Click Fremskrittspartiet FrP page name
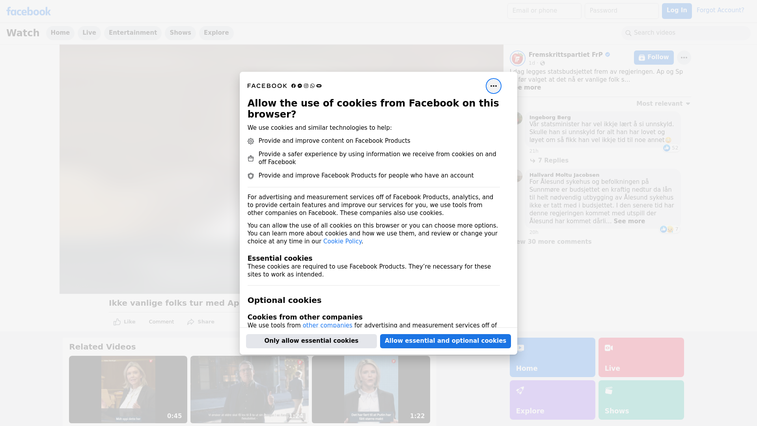Image resolution: width=757 pixels, height=426 pixels. tap(565, 55)
